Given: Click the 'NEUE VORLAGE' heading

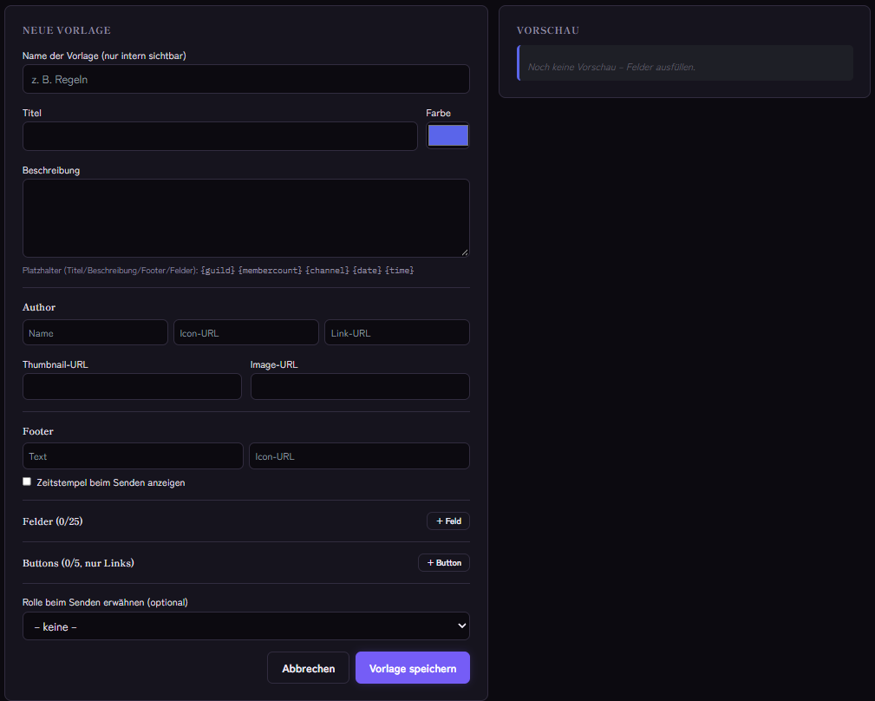Looking at the screenshot, I should point(67,30).
